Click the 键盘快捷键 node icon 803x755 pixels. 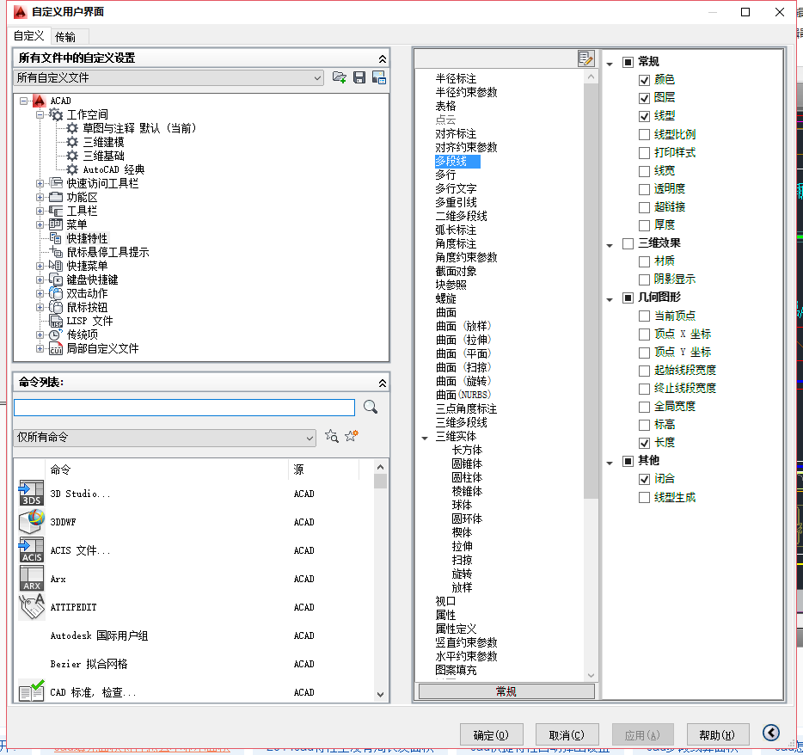click(x=55, y=279)
